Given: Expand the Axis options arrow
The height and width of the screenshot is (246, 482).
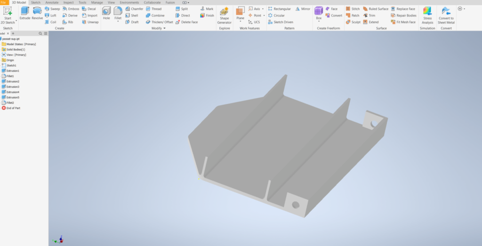Looking at the screenshot, I should point(263,9).
